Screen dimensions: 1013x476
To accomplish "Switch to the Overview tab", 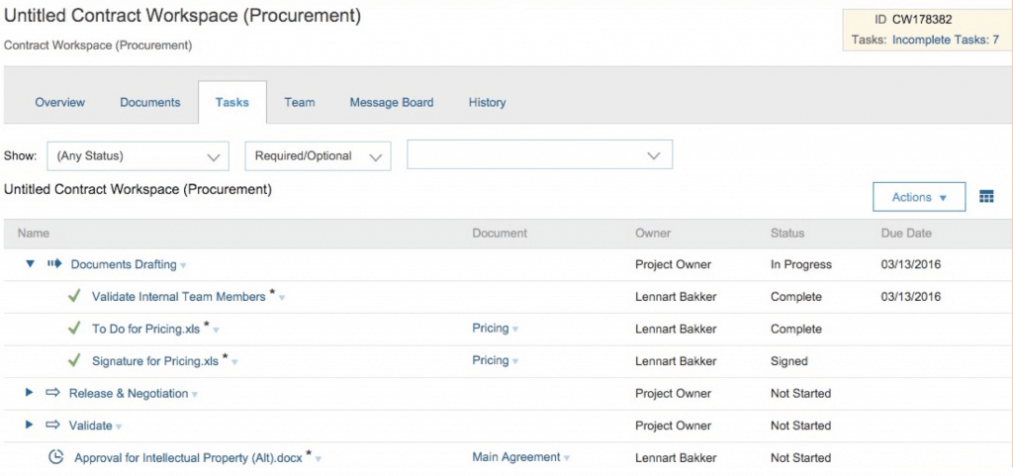I will coord(60,102).
